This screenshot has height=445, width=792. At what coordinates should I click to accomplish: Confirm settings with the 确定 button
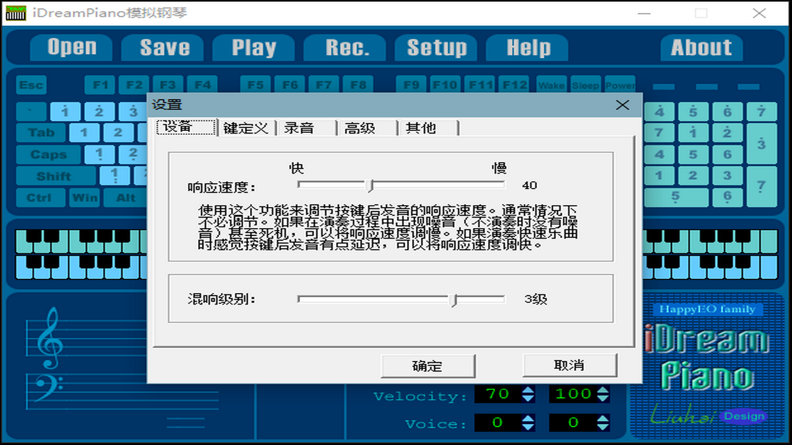coord(428,365)
